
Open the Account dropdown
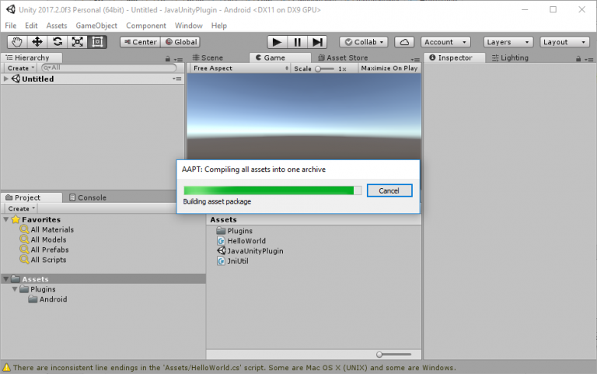(445, 42)
